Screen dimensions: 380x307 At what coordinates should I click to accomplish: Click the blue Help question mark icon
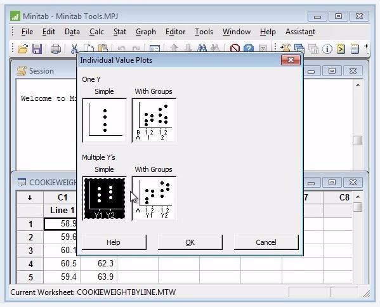(x=249, y=48)
